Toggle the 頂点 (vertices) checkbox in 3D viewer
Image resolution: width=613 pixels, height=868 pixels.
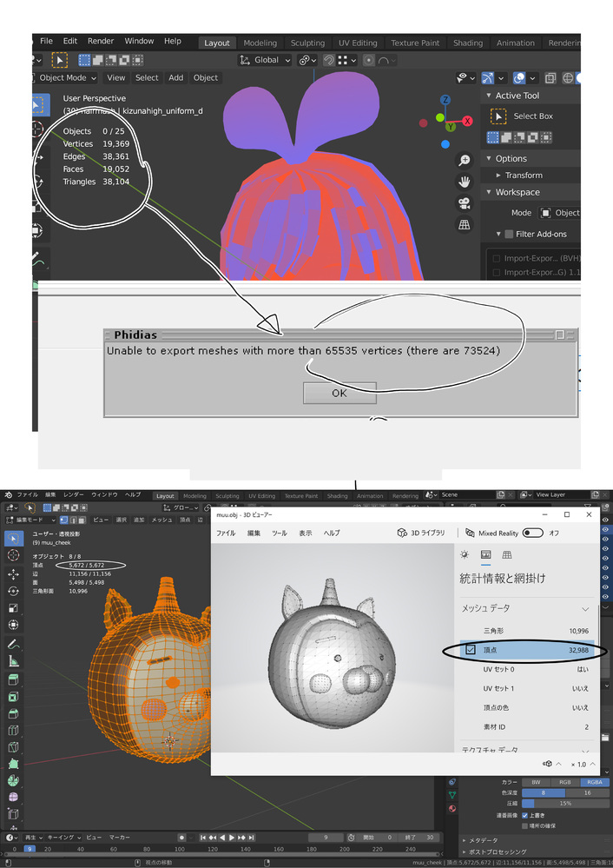[x=471, y=650]
